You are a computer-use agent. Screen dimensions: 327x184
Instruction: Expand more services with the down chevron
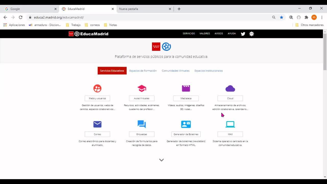(x=161, y=160)
